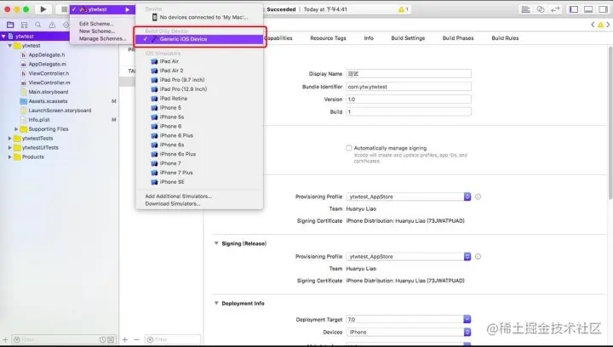Toggle the Debug area visibility
This screenshot has height=347, width=613.
pyautogui.click(x=588, y=9)
